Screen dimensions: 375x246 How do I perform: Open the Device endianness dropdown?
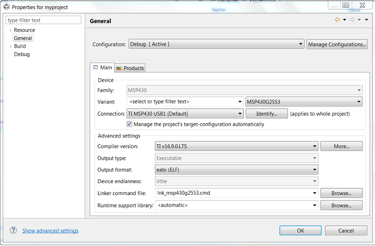click(x=237, y=181)
